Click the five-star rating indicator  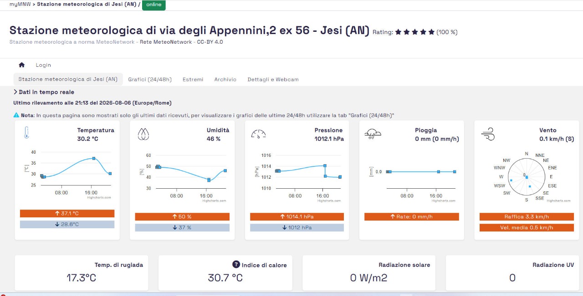[415, 32]
